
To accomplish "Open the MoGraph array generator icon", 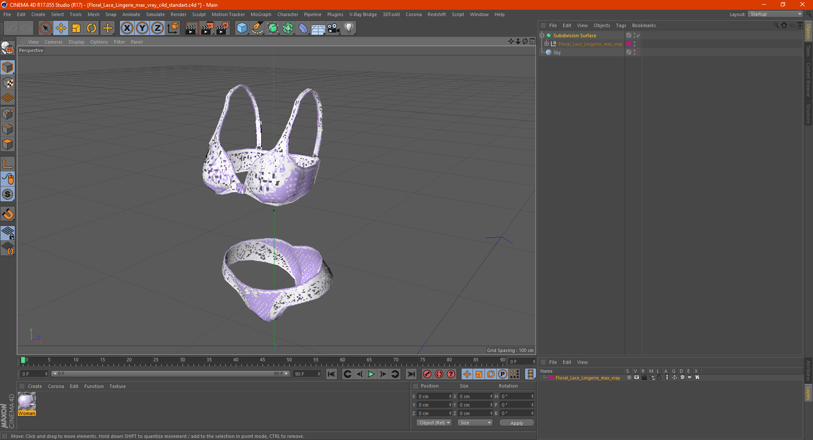I will tap(288, 28).
